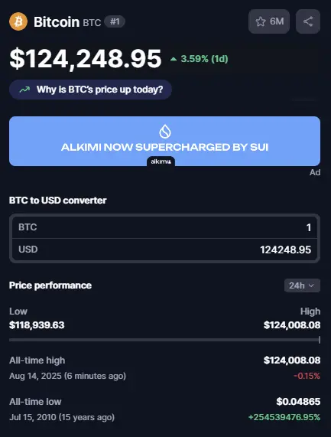The height and width of the screenshot is (437, 331).
Task: Click the green up-triangle price change indicator
Action: tap(174, 59)
